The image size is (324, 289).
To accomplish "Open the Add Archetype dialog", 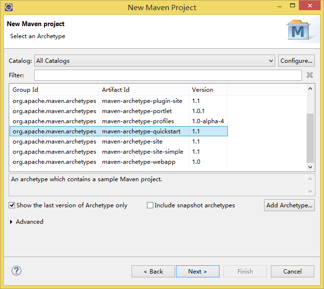I will coord(289,205).
